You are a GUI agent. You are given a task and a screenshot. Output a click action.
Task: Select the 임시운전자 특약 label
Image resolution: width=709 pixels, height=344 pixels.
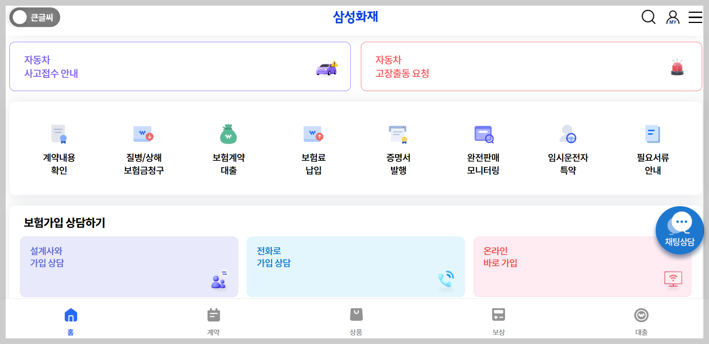tap(568, 164)
